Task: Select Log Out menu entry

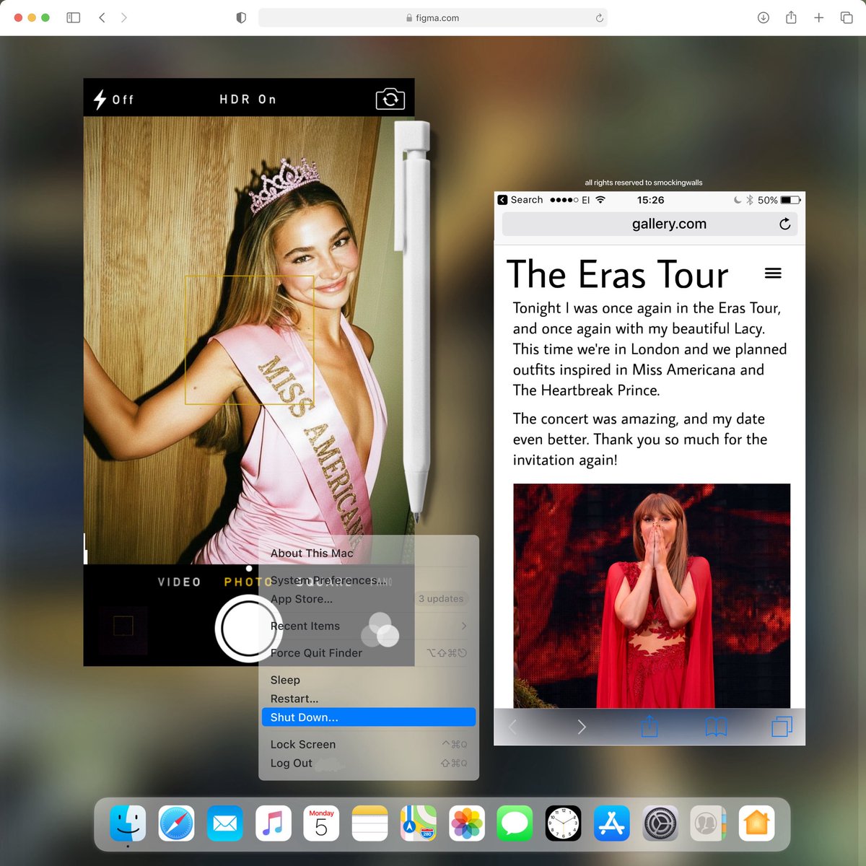Action: coord(369,763)
